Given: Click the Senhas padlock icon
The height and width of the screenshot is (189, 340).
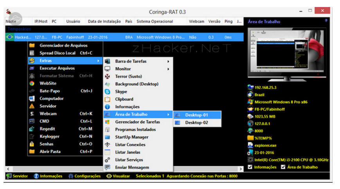Looking at the screenshot, I should point(32,144).
